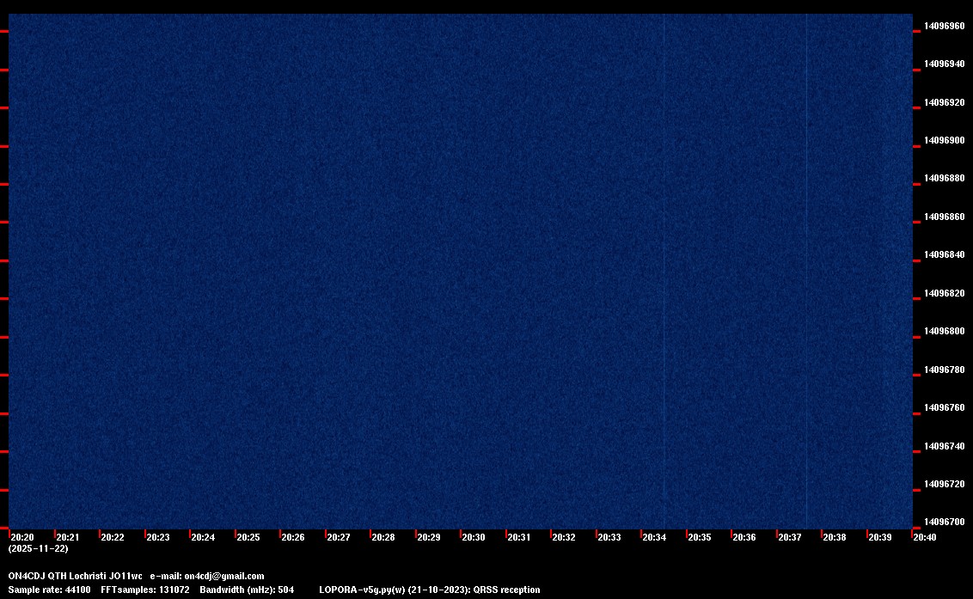Select the 14096700 frequency label

click(x=945, y=522)
